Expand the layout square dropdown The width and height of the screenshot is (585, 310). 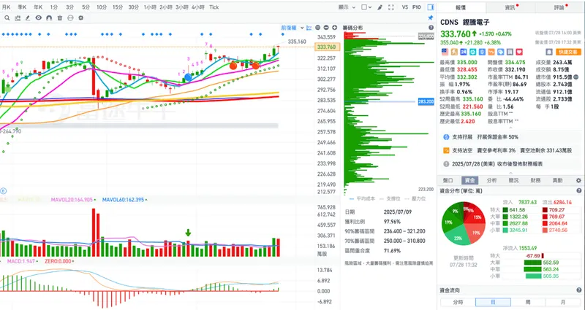[x=366, y=7]
